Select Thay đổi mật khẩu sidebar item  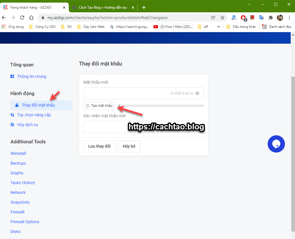click(41, 105)
